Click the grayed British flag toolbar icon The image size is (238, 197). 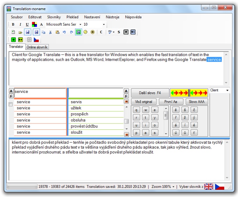(x=29, y=40)
